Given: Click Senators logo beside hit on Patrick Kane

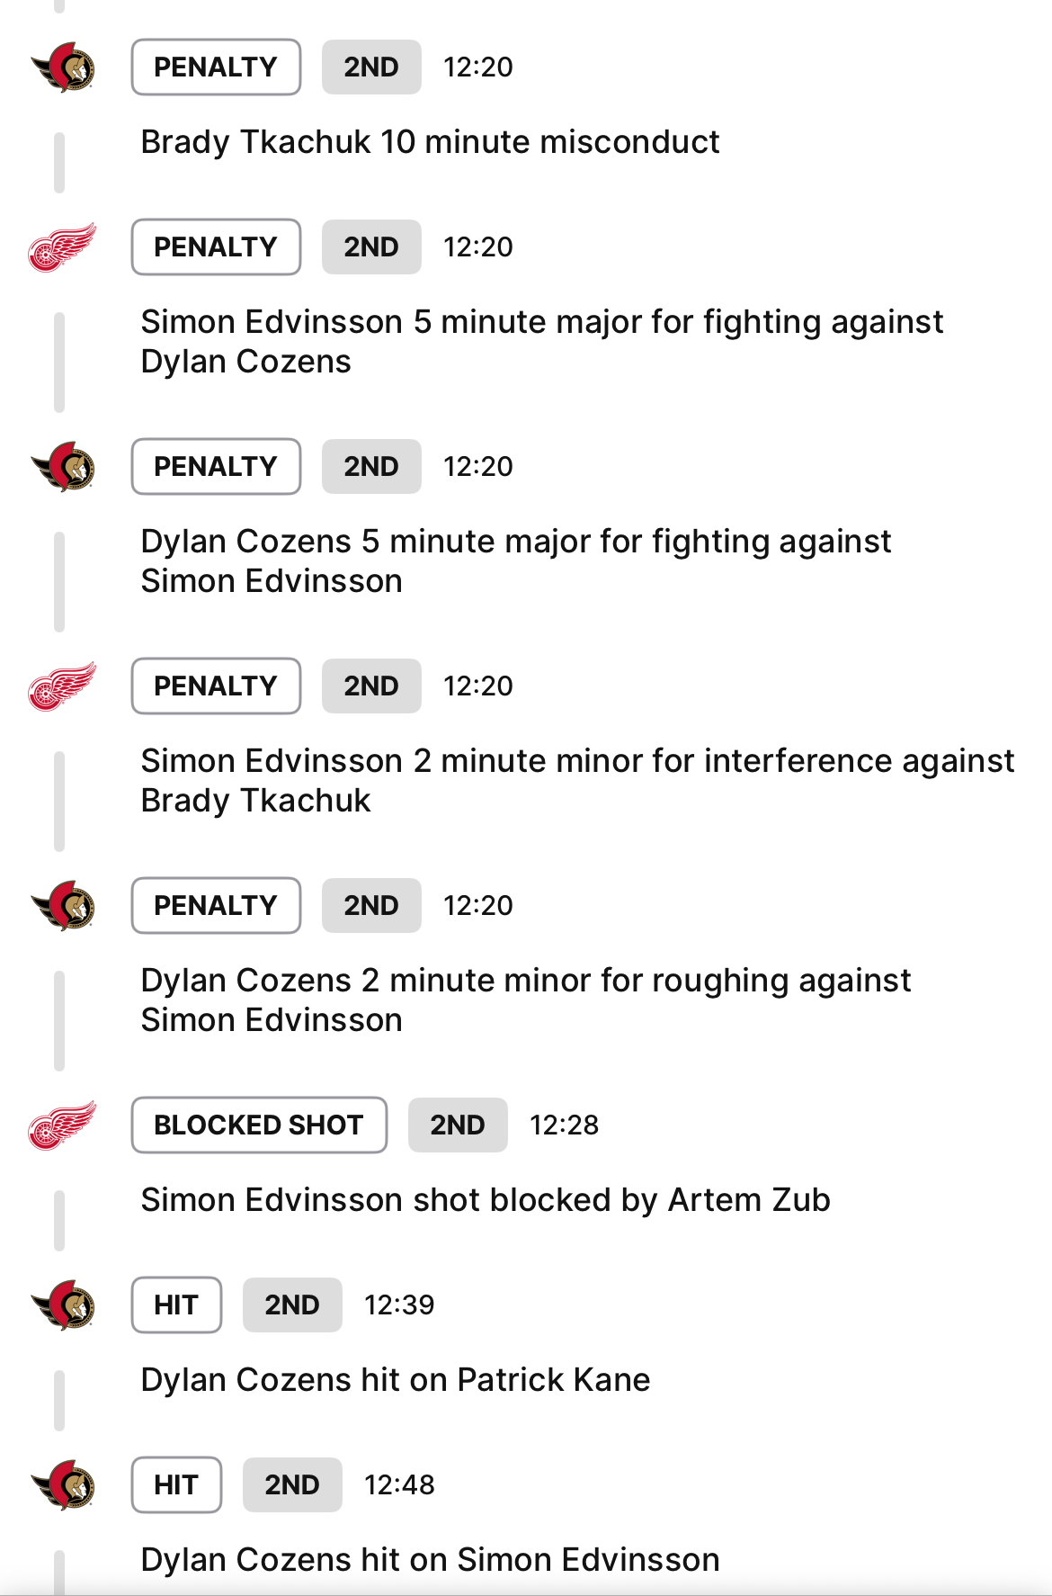Looking at the screenshot, I should (x=63, y=1305).
